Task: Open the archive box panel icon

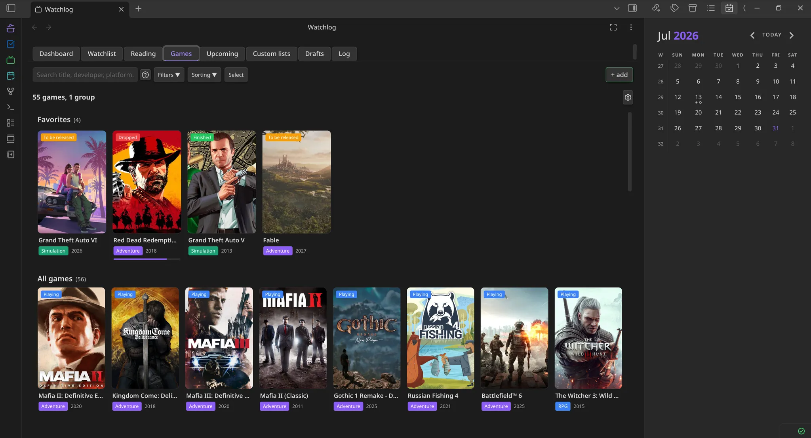Action: 693,8
